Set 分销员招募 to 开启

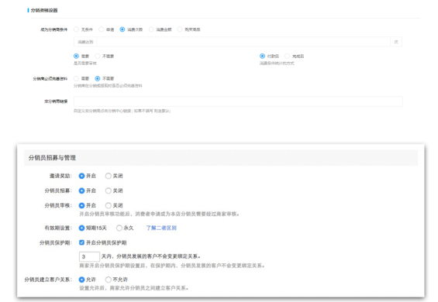[x=81, y=190]
